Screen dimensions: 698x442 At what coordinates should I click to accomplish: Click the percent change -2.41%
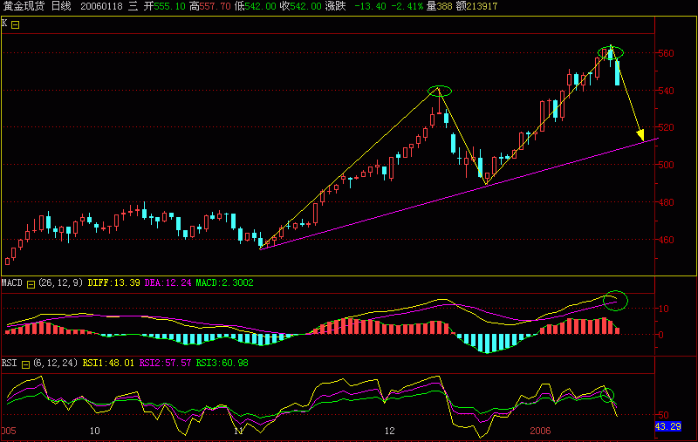[x=407, y=6]
